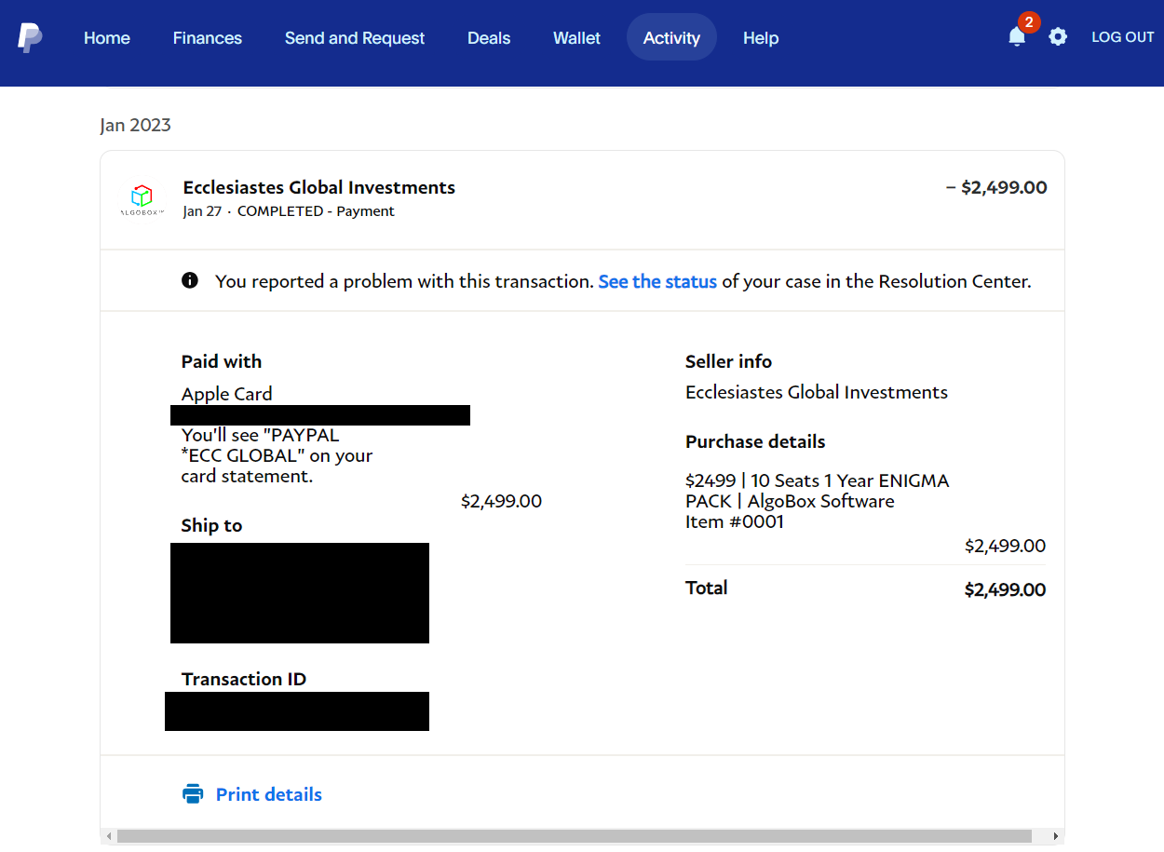The height and width of the screenshot is (852, 1164).
Task: Open the Wallet menu item
Action: 577,38
